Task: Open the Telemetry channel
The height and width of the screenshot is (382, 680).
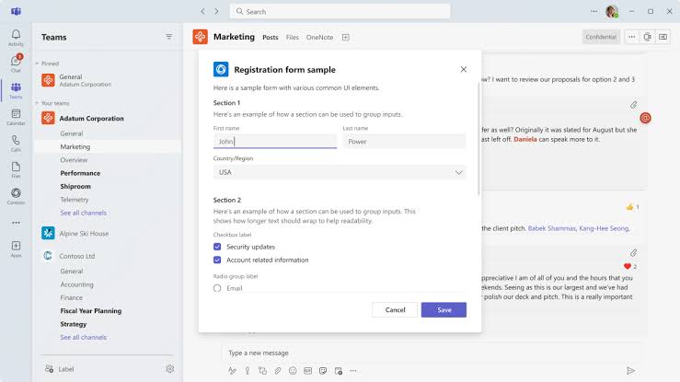Action: [75, 200]
